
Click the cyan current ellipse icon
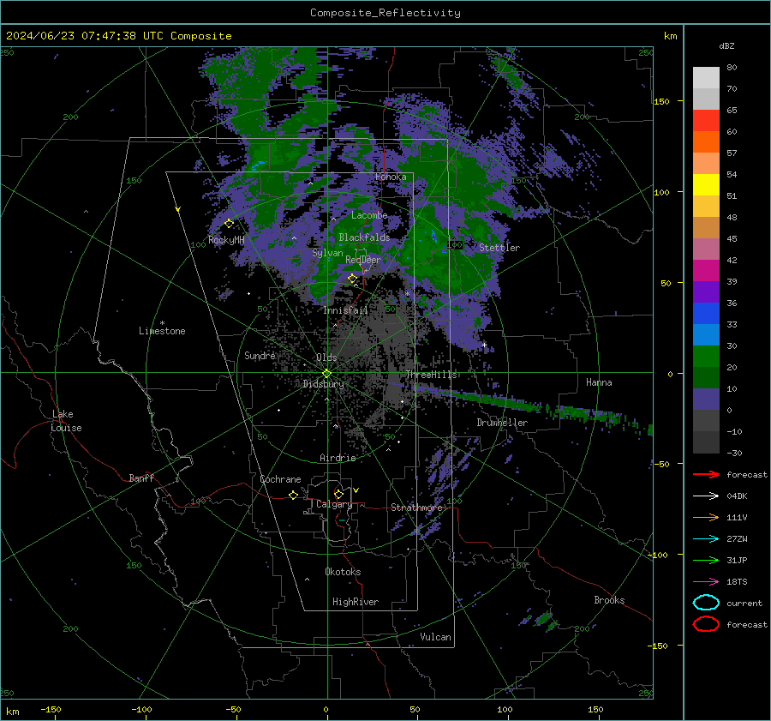pos(706,603)
